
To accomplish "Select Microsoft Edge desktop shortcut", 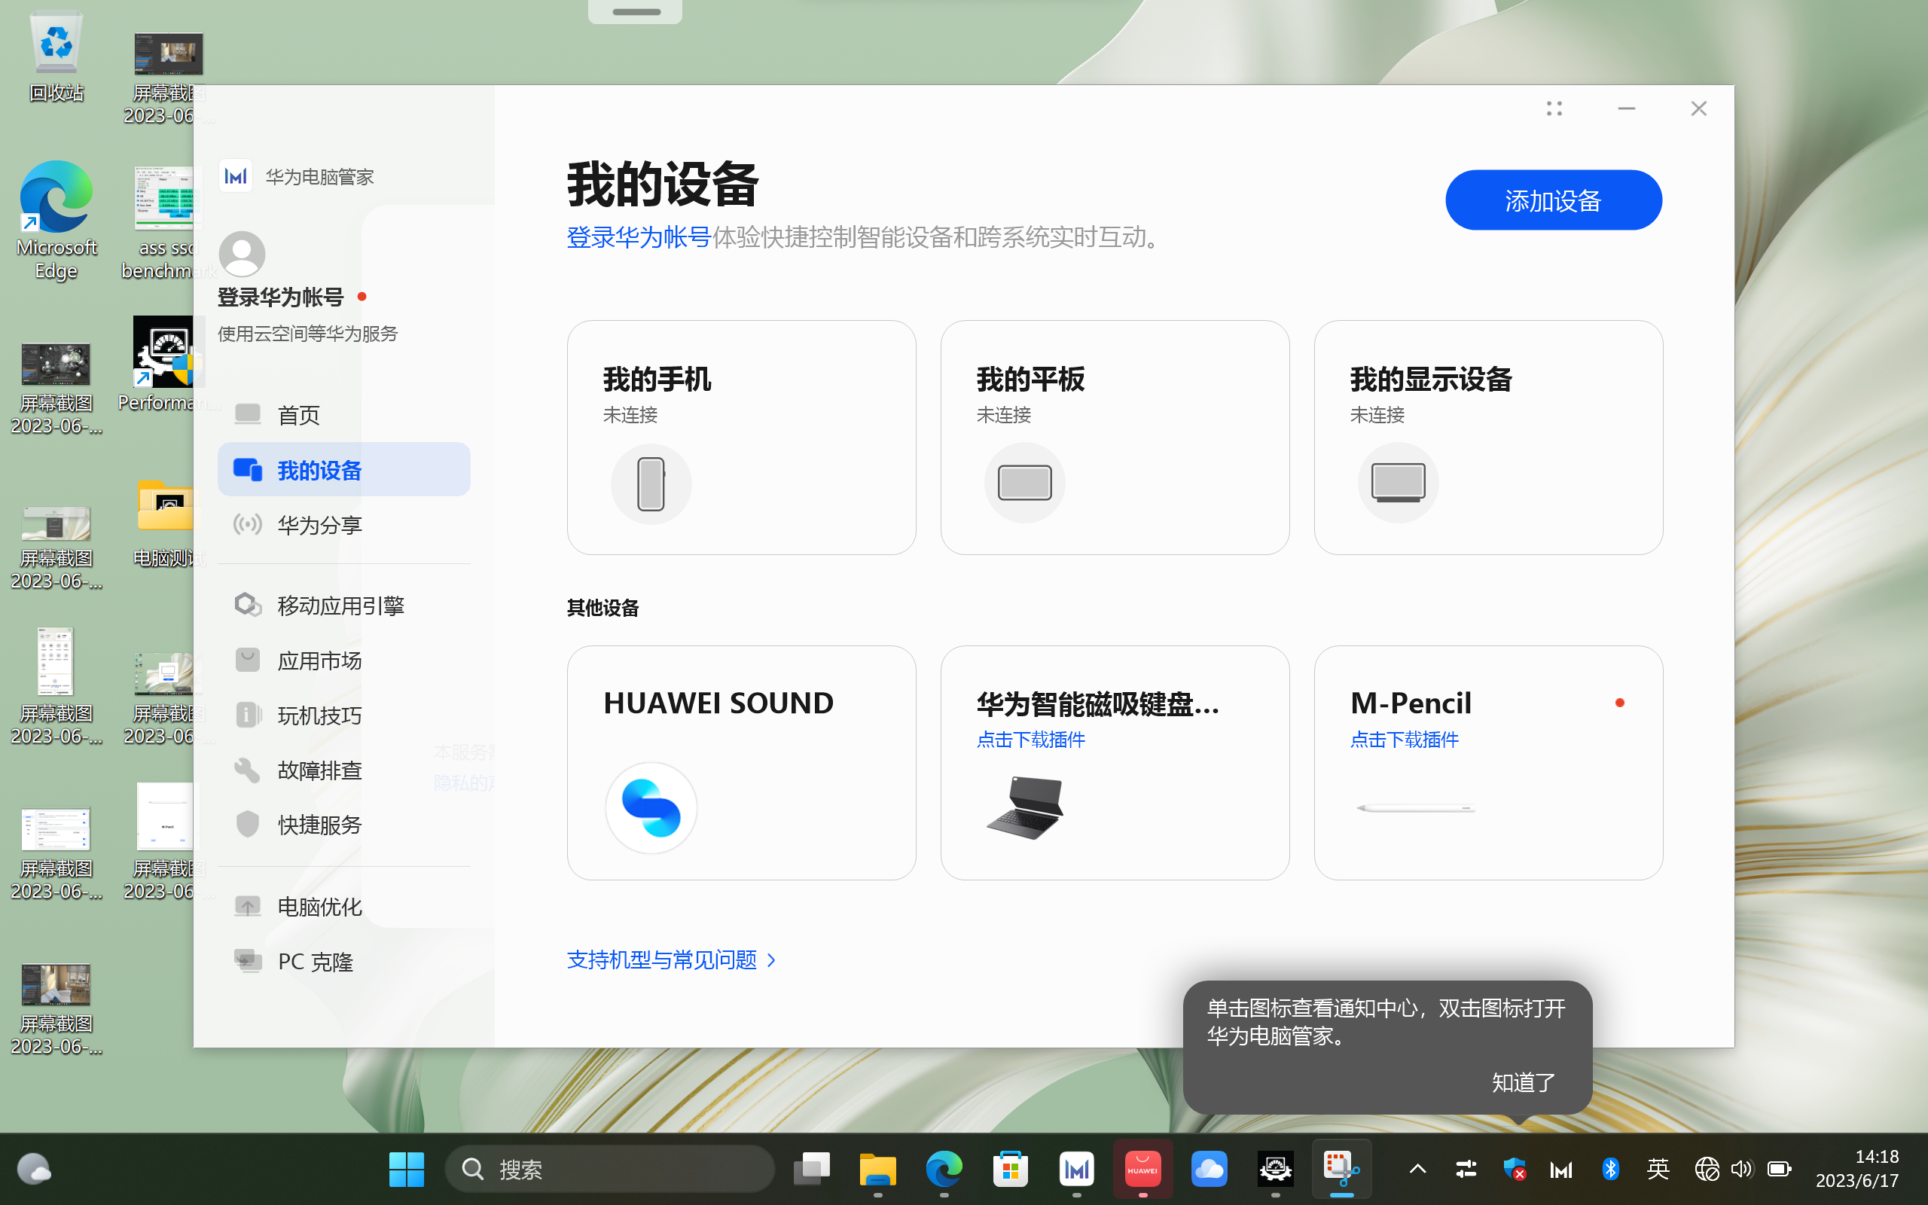I will pos(56,221).
